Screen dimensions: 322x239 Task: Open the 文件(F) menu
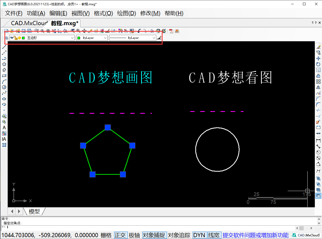14,13
